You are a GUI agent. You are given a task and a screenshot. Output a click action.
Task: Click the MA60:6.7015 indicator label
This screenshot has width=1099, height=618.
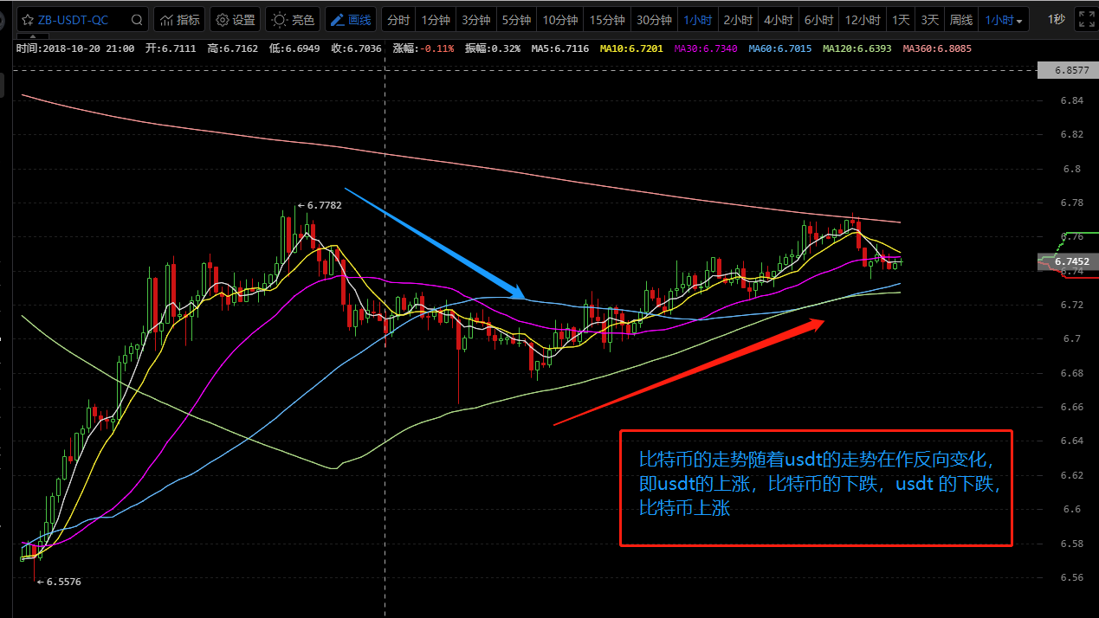coord(779,48)
